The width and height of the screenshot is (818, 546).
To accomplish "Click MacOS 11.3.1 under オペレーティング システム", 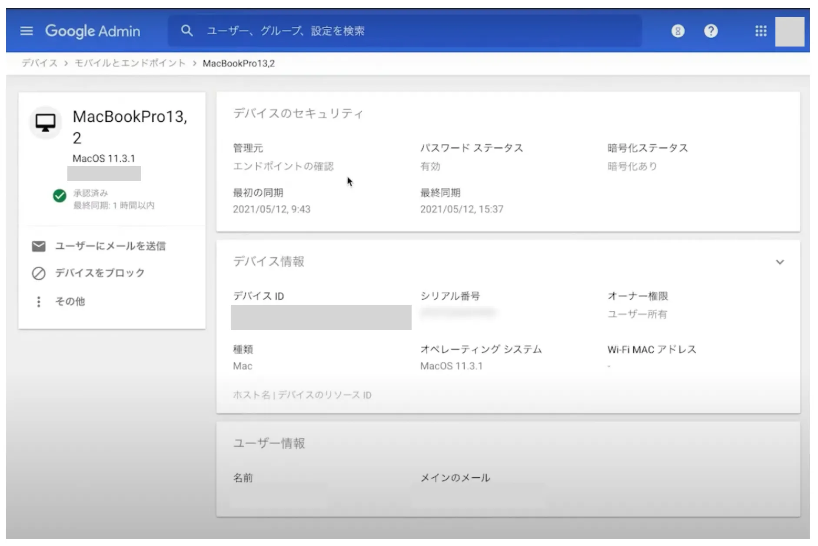I will click(452, 366).
